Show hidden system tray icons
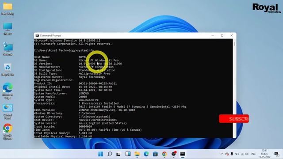The width and height of the screenshot is (283, 159). pos(222,154)
